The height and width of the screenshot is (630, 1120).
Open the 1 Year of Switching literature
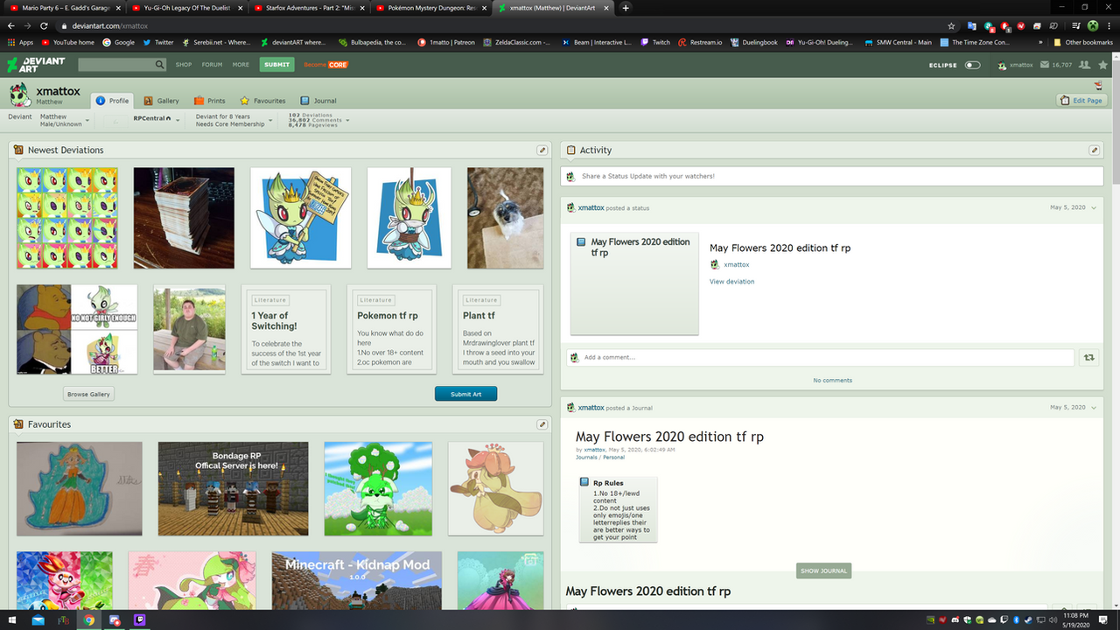[287, 329]
